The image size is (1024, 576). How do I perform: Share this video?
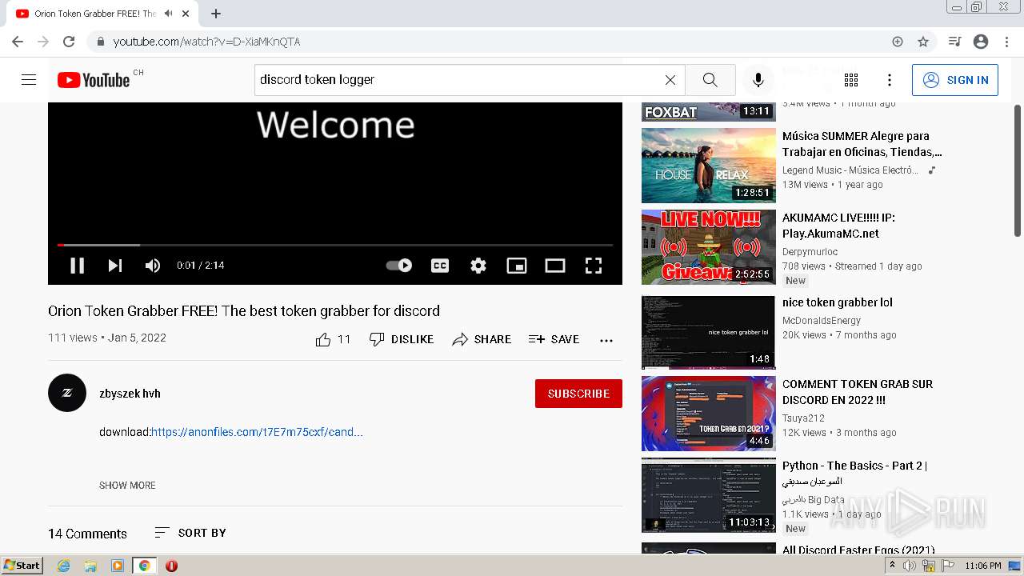tap(482, 339)
